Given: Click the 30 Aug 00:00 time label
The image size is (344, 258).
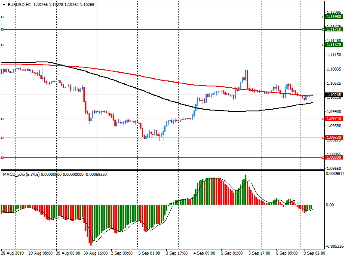Looking at the screenshot, I should pyautogui.click(x=68, y=253).
